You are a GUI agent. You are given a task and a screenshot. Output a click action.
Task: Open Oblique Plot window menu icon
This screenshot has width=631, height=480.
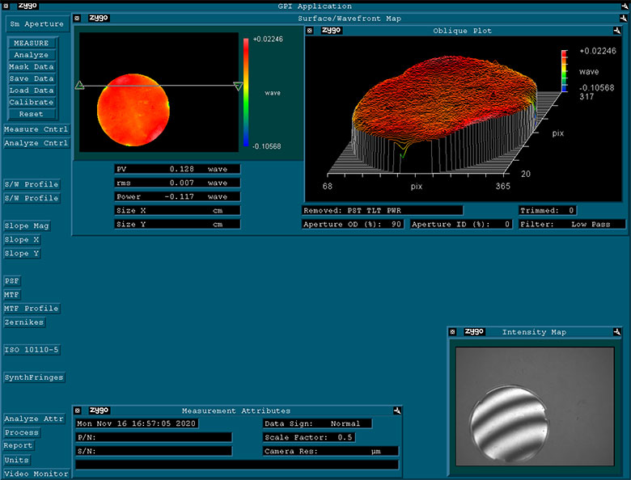click(310, 31)
